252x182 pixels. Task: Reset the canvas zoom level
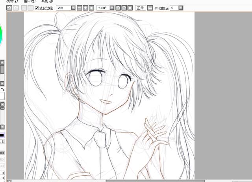[91, 8]
